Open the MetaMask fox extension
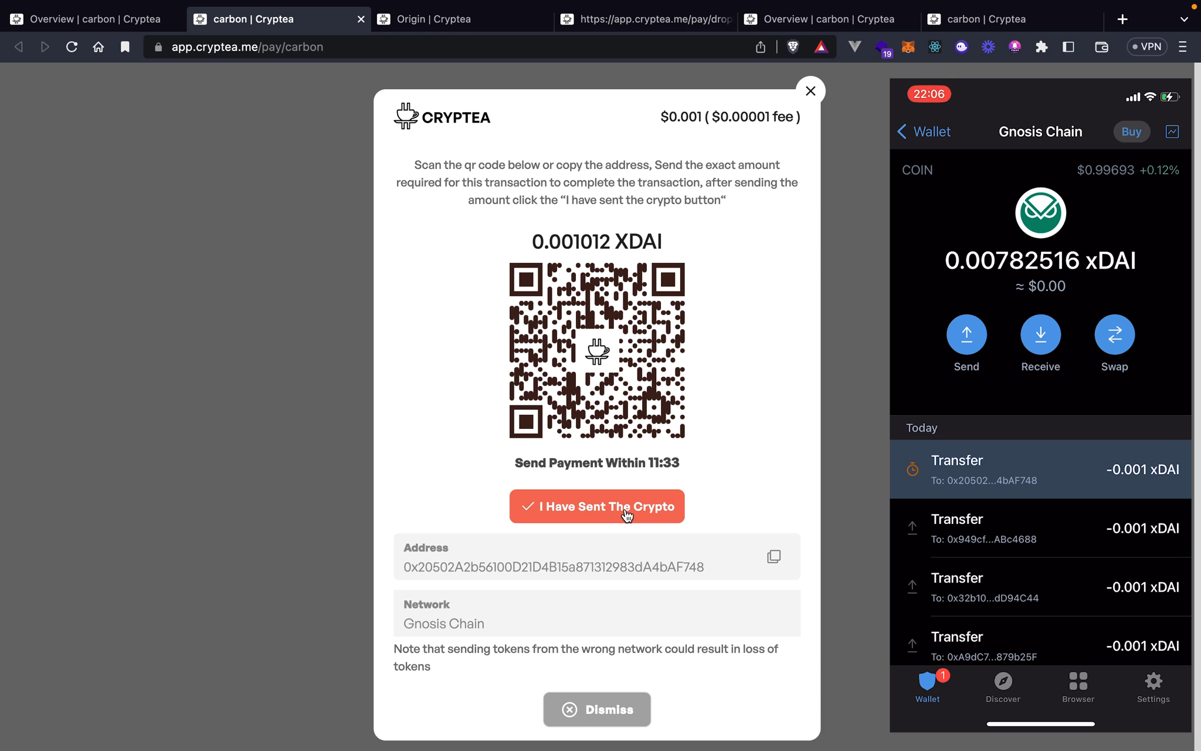 tap(908, 47)
